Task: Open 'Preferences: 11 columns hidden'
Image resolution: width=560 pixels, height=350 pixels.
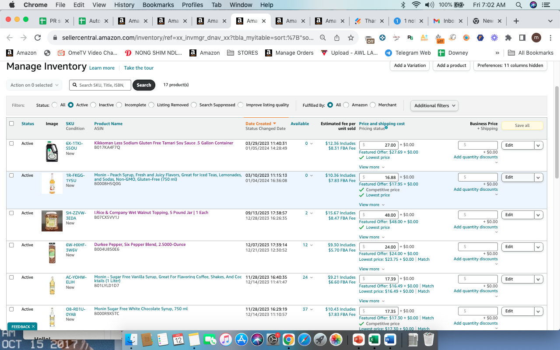Action: [x=510, y=66]
